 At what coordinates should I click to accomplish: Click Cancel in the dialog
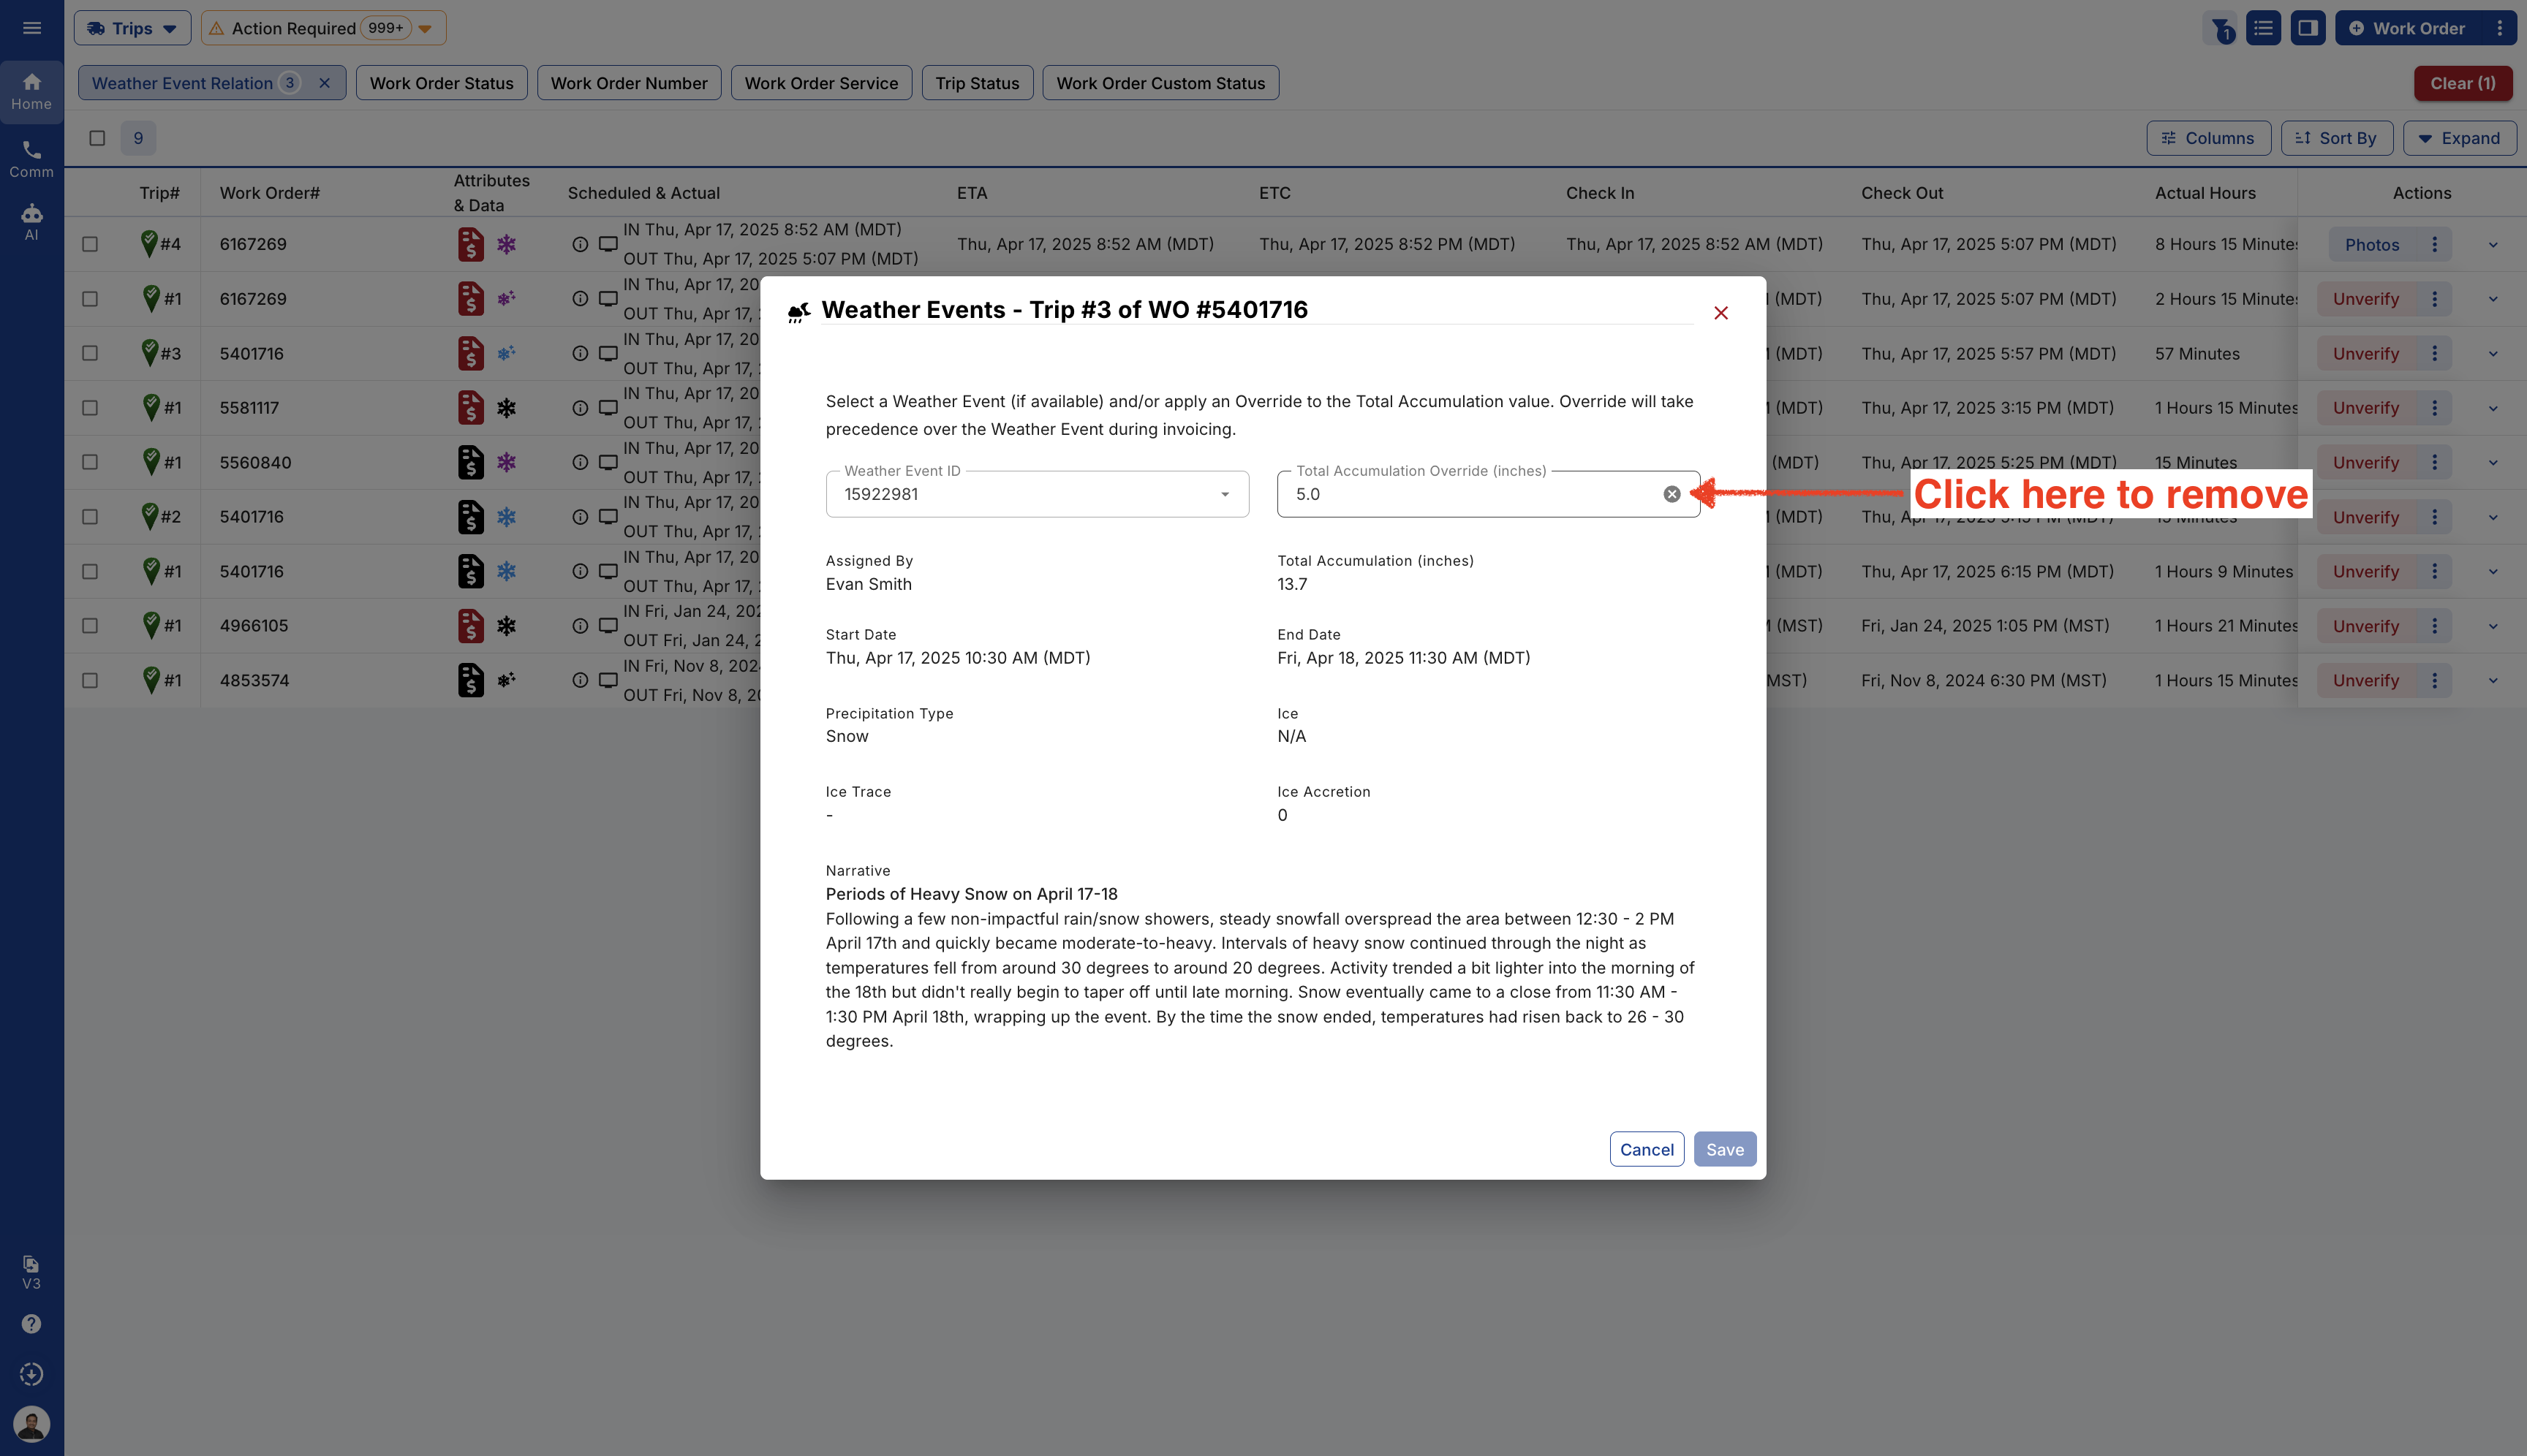coord(1647,1149)
